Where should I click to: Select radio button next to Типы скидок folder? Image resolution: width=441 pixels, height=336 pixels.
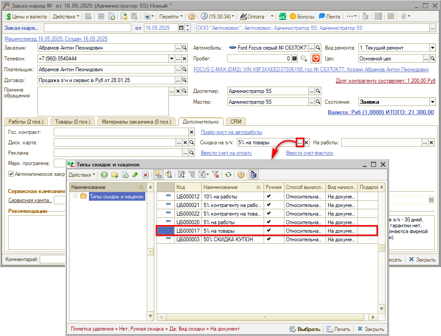[75, 196]
